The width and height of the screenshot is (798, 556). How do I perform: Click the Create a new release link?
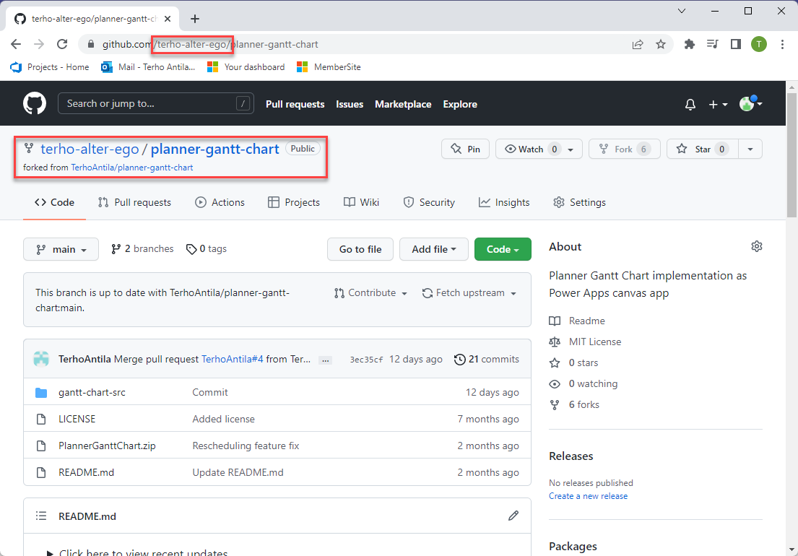(x=588, y=496)
